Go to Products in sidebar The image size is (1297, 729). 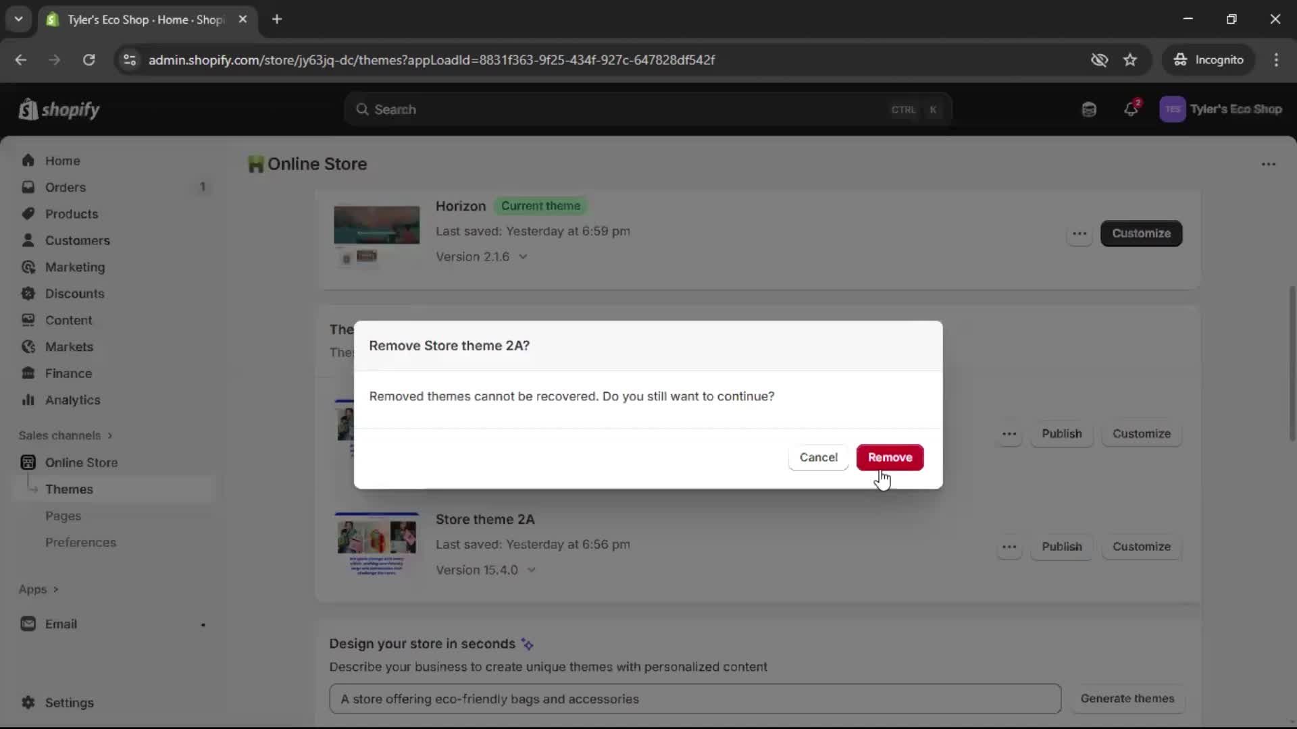pyautogui.click(x=72, y=214)
